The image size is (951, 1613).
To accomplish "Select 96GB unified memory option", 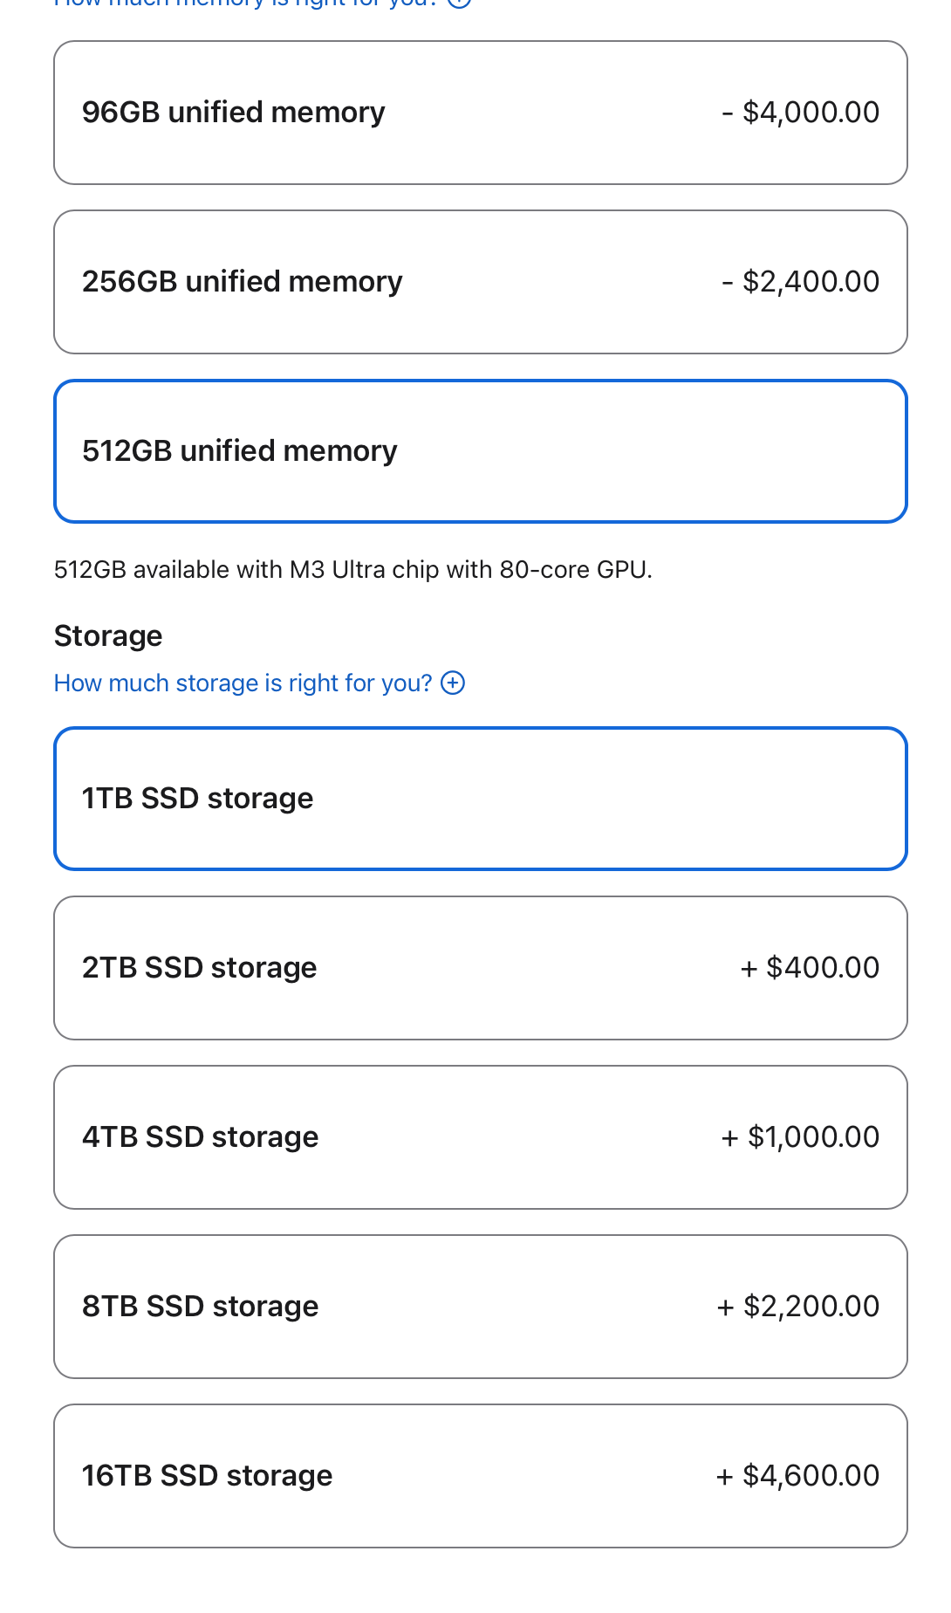I will (x=480, y=113).
